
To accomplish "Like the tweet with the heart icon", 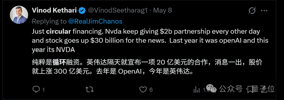I will (143, 89).
